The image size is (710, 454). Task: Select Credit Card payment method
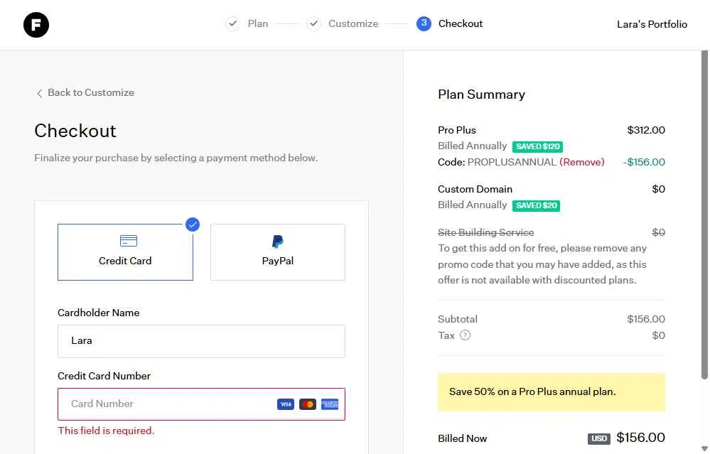[125, 252]
